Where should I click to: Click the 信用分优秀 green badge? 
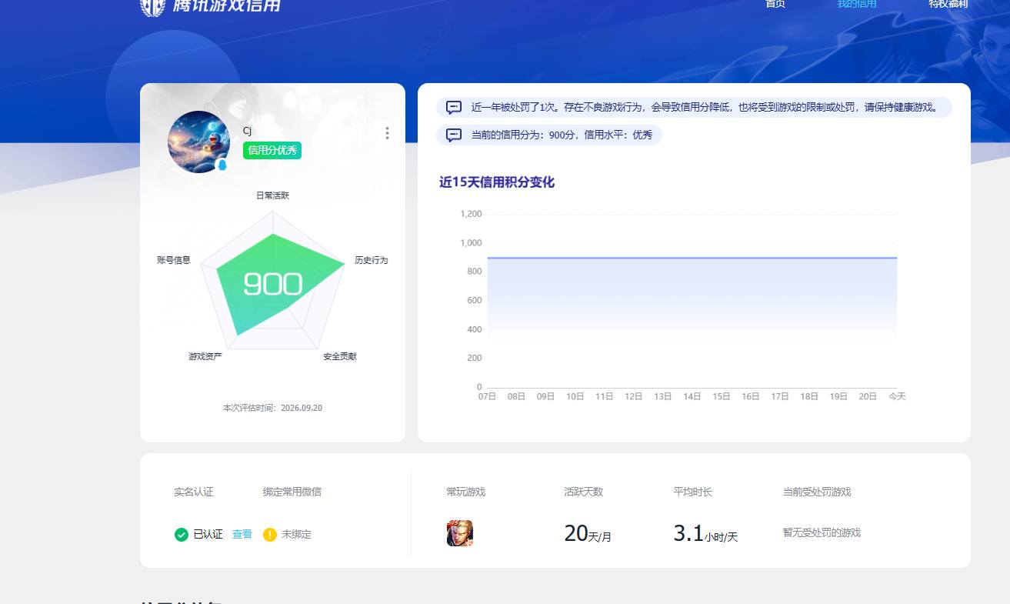click(272, 151)
